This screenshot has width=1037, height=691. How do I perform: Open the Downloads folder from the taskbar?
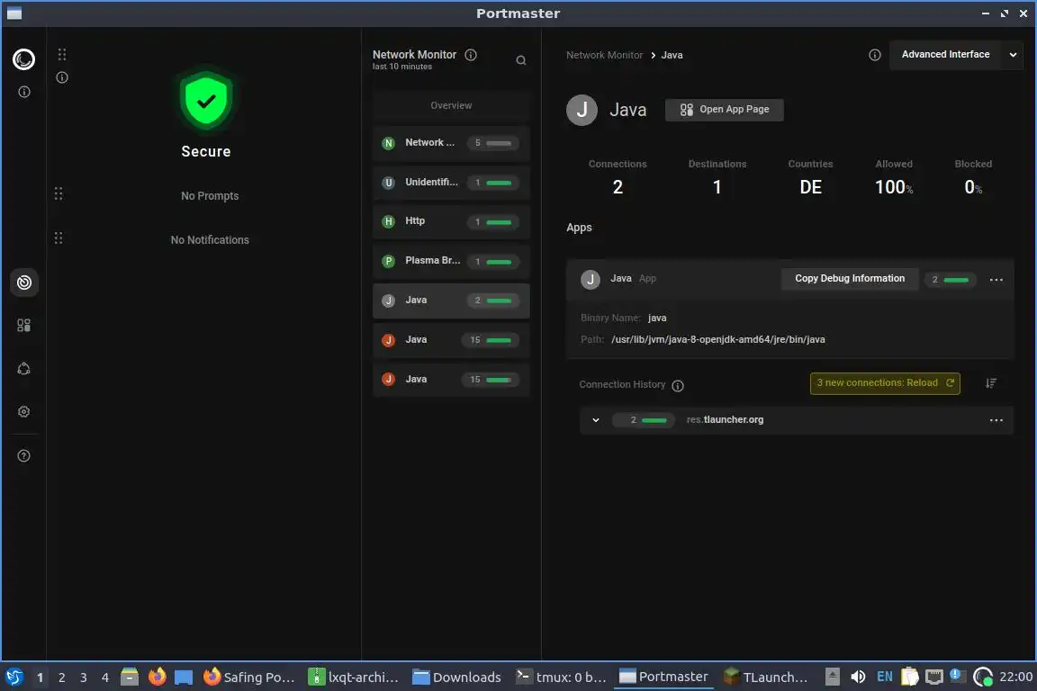point(457,678)
